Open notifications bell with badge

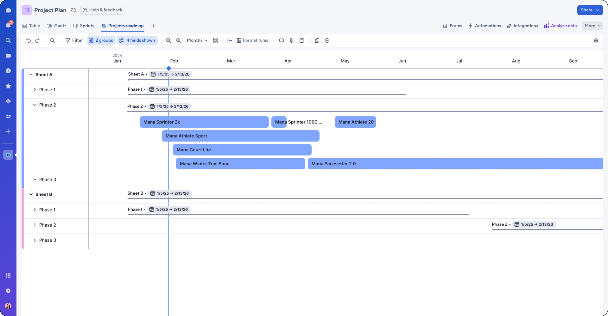pos(9,25)
